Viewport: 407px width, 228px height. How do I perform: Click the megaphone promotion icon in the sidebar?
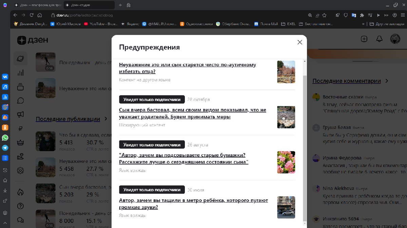point(20,114)
